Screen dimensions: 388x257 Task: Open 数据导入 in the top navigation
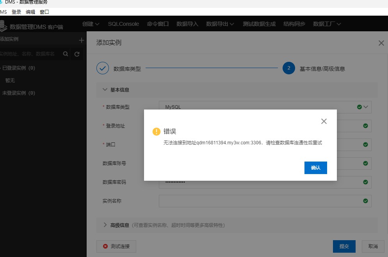(x=187, y=24)
